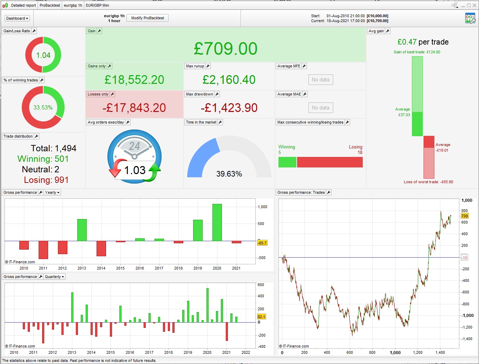Expand the Quarterly period dropdown
The image size is (479, 364).
tap(54, 277)
